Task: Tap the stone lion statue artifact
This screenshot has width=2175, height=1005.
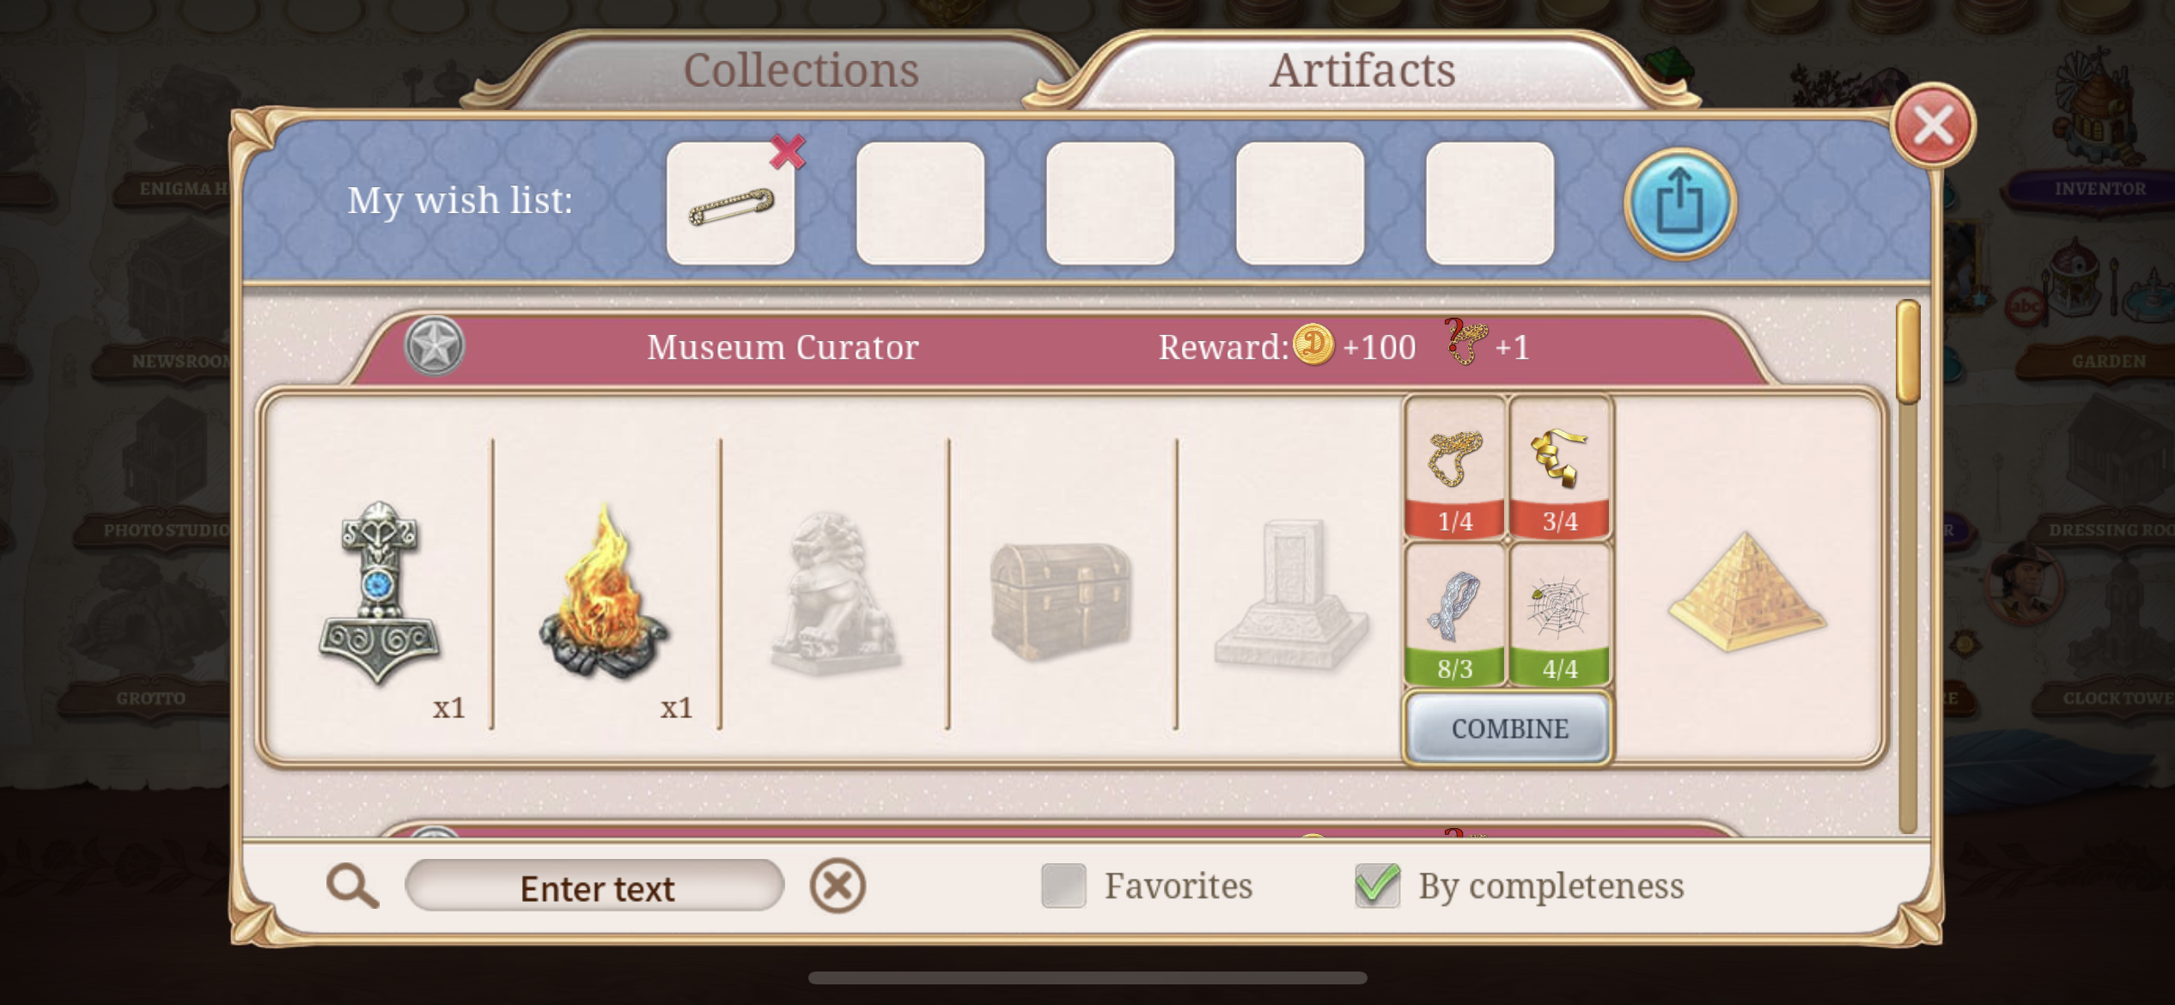Action: tap(833, 593)
